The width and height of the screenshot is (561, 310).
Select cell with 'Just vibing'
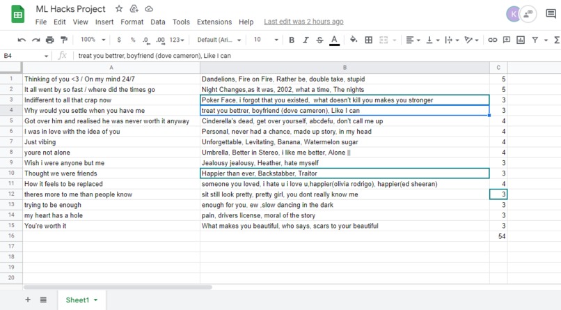111,141
